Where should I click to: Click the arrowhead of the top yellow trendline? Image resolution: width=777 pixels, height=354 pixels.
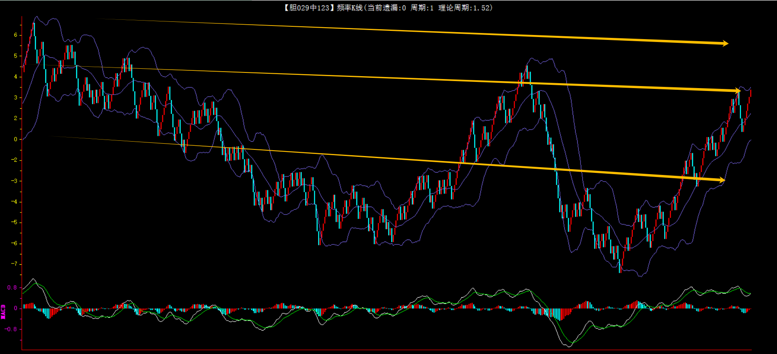pyautogui.click(x=725, y=43)
